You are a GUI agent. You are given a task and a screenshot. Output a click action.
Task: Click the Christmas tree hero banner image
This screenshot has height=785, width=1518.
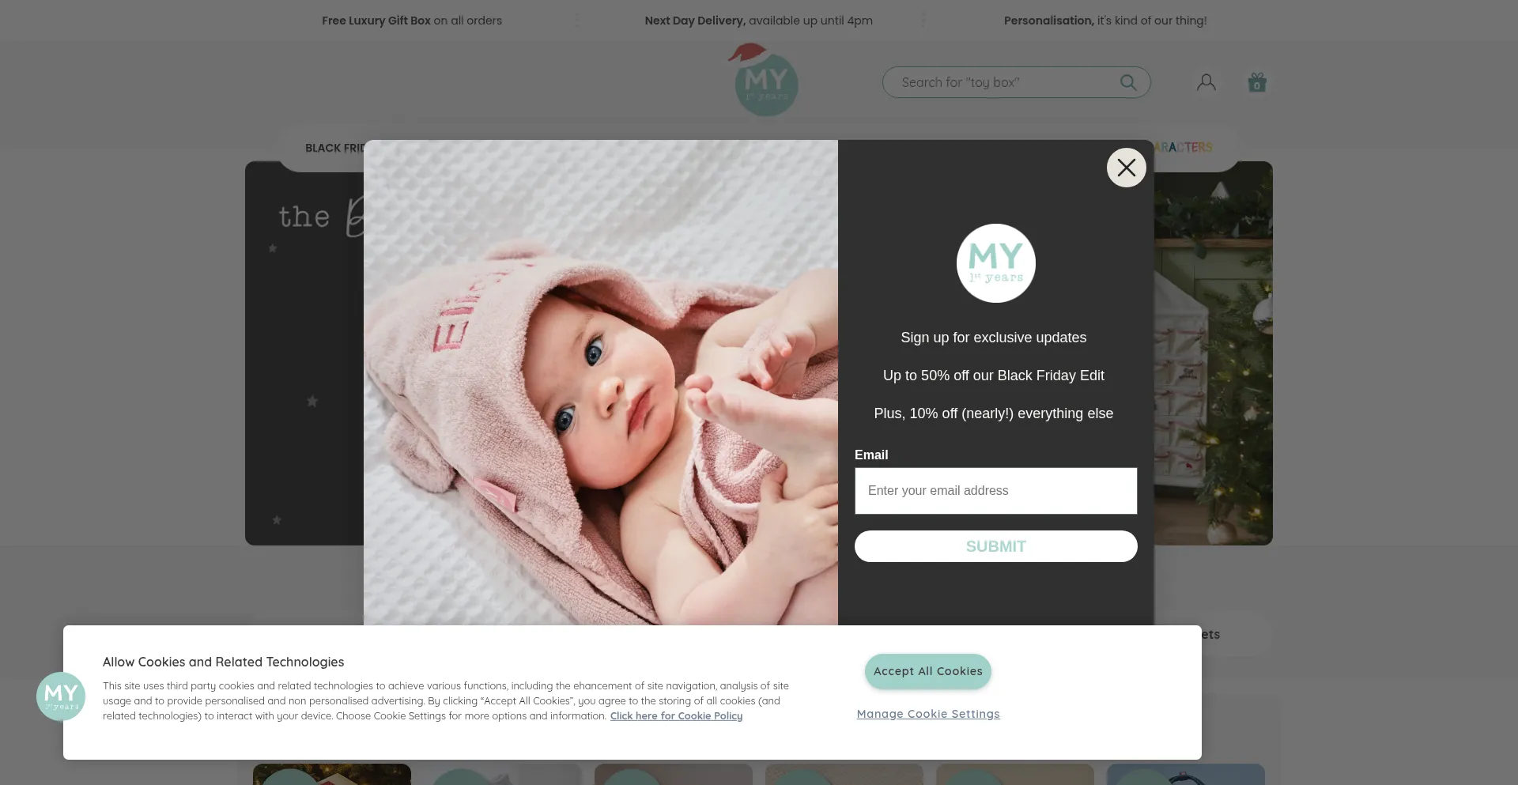point(1214,353)
